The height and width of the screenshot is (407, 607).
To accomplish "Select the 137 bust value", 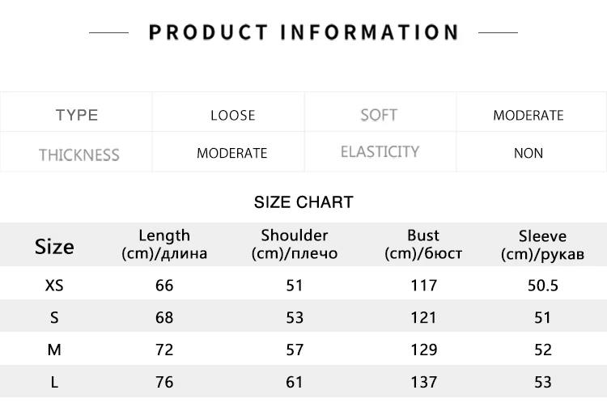I will point(424,382).
